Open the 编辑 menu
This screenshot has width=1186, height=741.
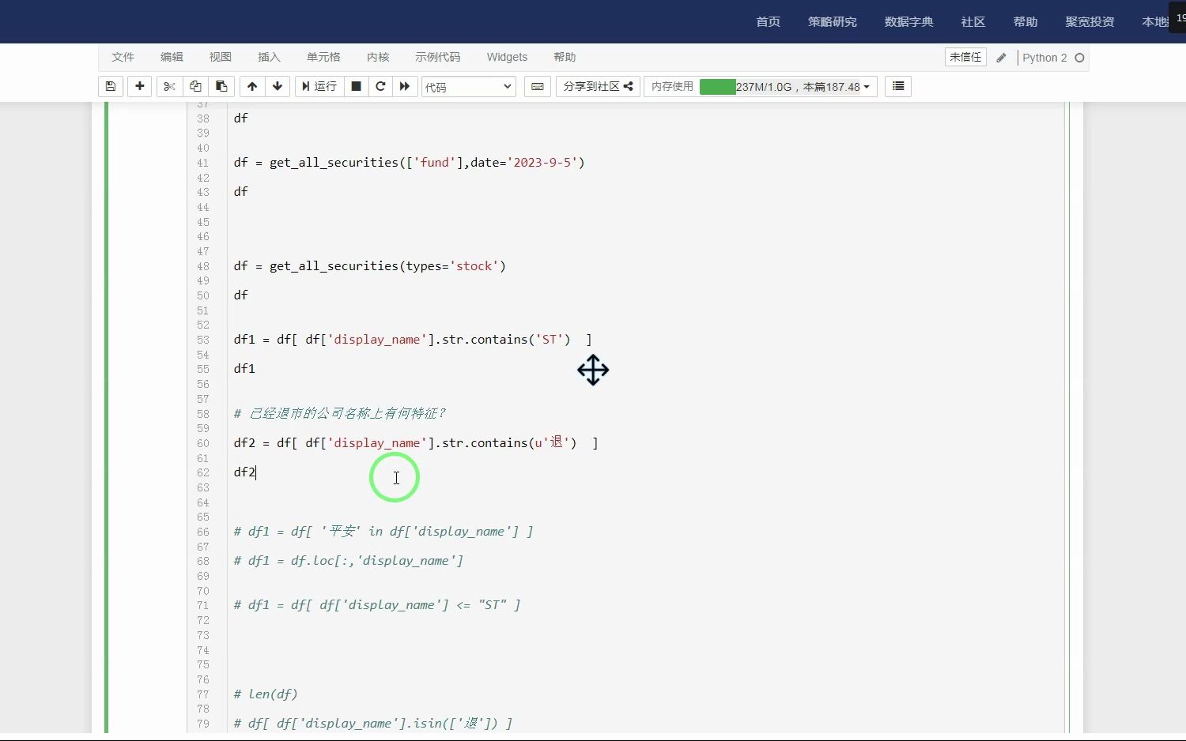click(x=172, y=57)
